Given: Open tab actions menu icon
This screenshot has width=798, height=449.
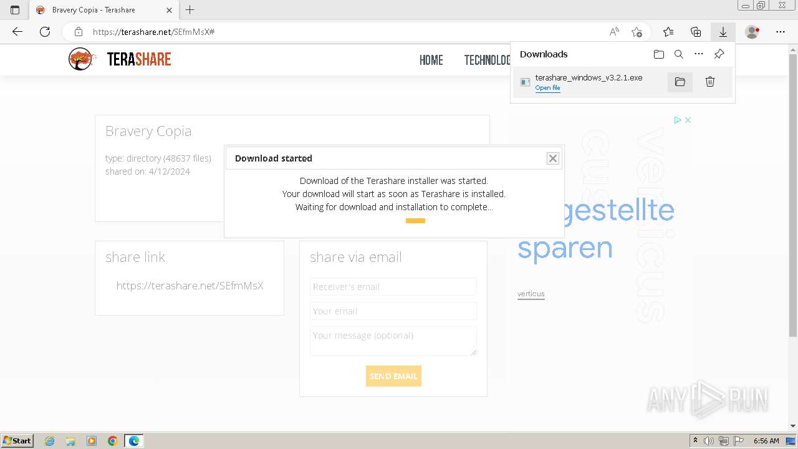Looking at the screenshot, I should click(x=15, y=10).
